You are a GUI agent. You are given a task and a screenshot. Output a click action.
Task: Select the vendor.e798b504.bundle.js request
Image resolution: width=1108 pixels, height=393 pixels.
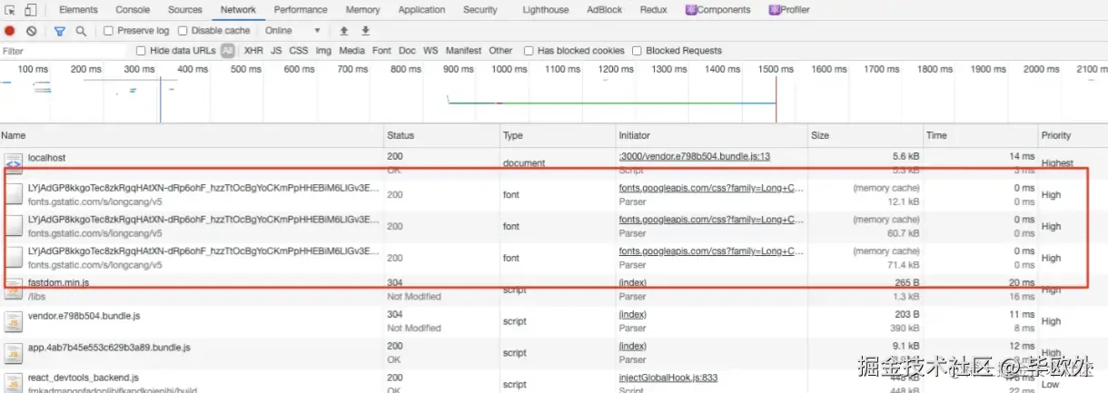[x=554, y=321]
